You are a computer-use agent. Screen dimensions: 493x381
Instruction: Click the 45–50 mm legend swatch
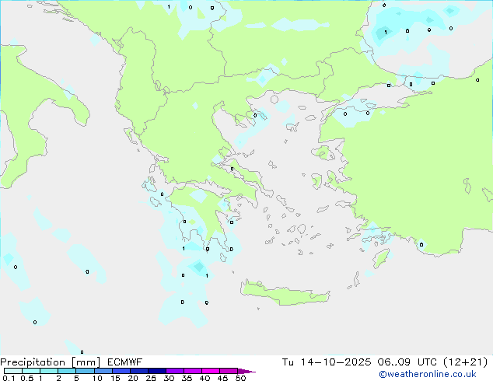(x=229, y=371)
